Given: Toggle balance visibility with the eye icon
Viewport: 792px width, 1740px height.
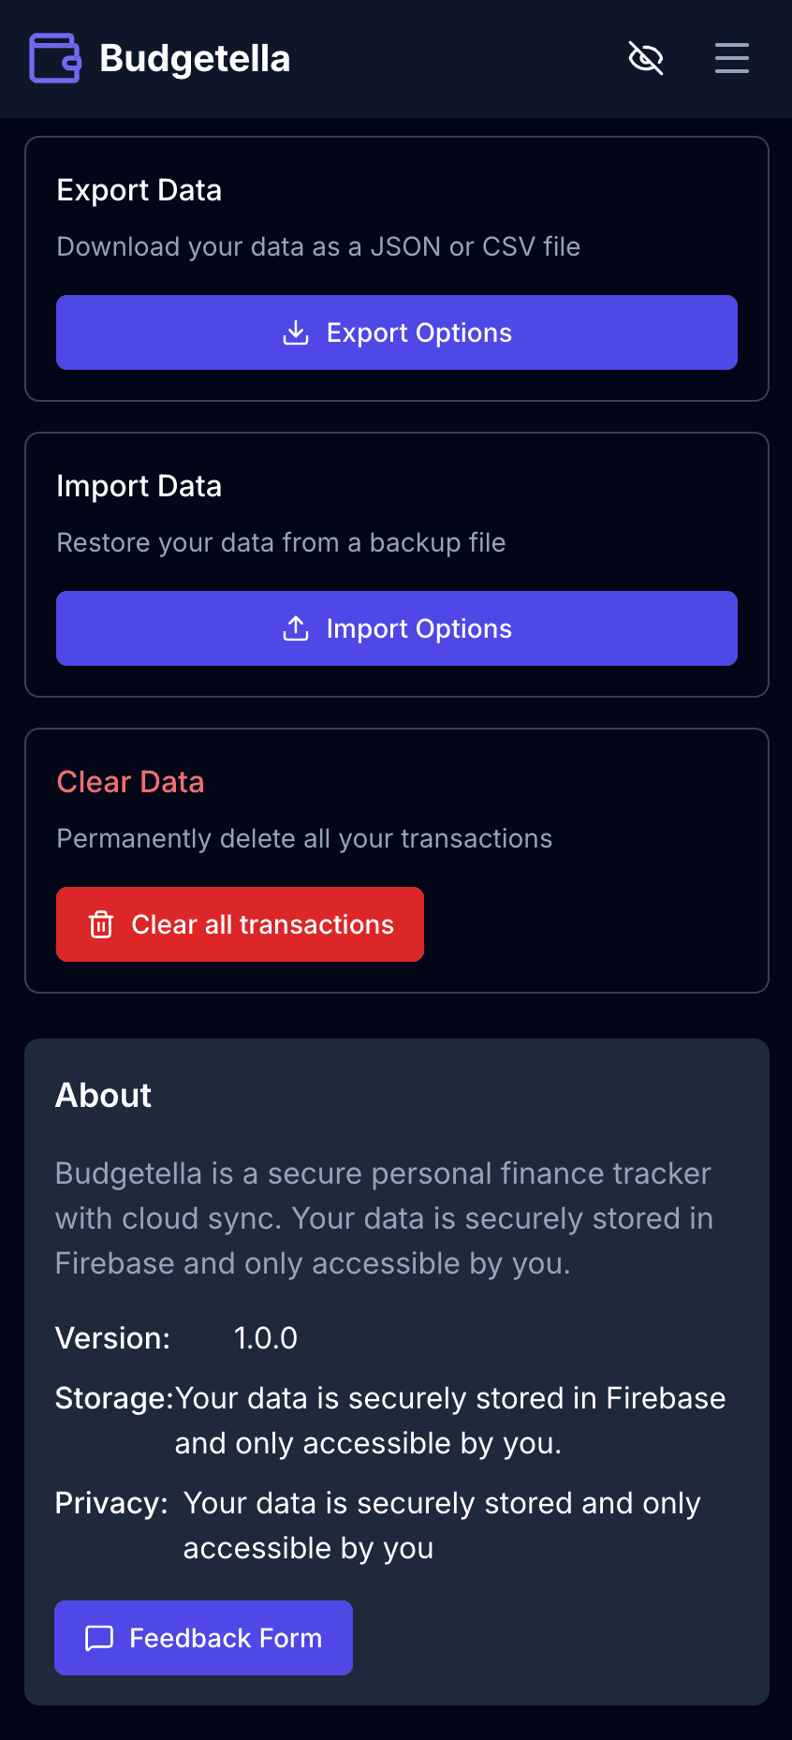Looking at the screenshot, I should tap(646, 58).
